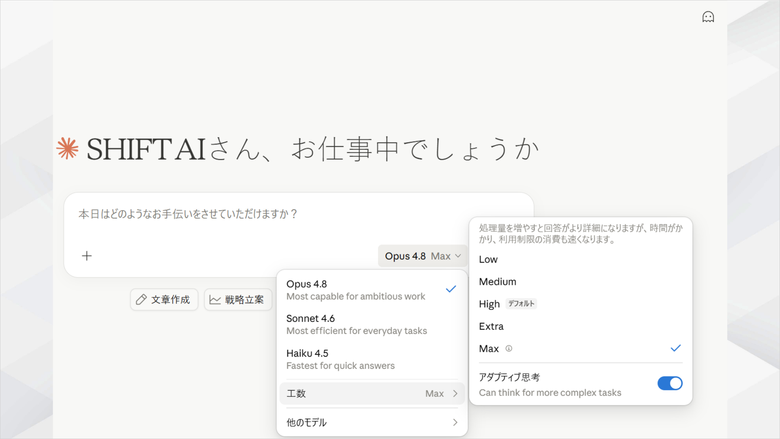
Task: Click the effort description text 処理量を増やすと
Action: pos(580,234)
